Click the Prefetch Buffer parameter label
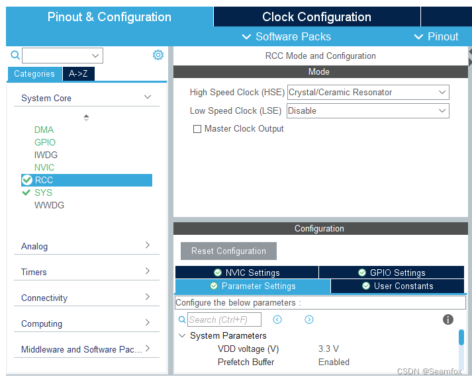The width and height of the screenshot is (472, 381). click(x=246, y=362)
